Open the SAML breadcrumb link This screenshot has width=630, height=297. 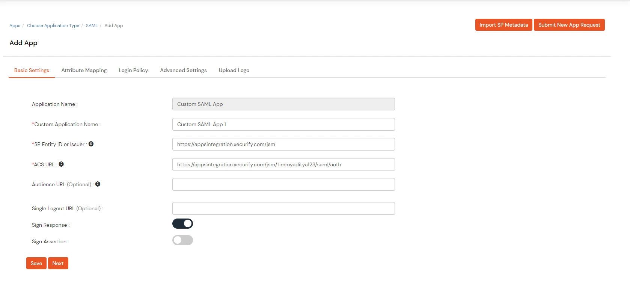[x=92, y=26]
